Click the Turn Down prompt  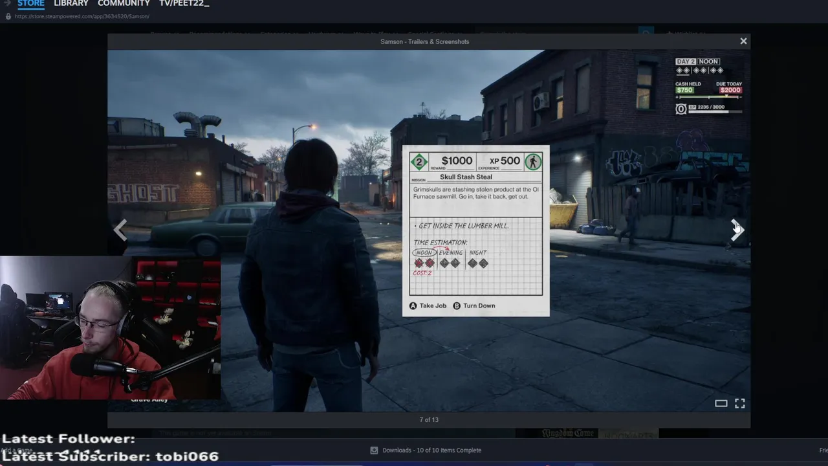pyautogui.click(x=474, y=305)
